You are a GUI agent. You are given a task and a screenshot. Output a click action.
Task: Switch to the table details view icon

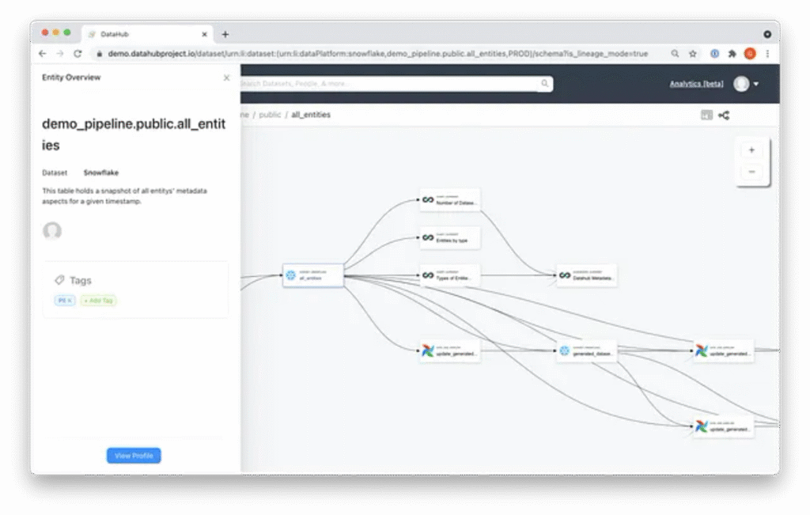706,115
